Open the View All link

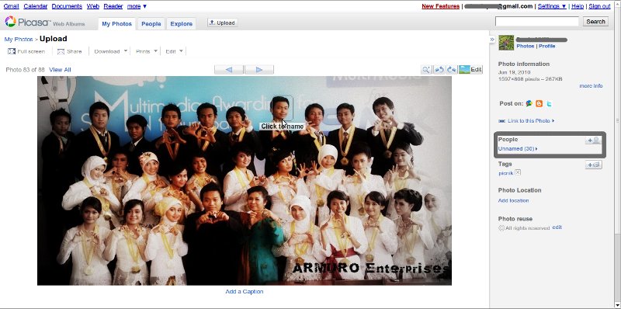point(60,70)
